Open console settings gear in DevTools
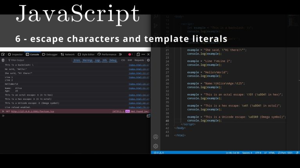Image resolution: width=300 pixels, height=168 pixels. click(148, 60)
